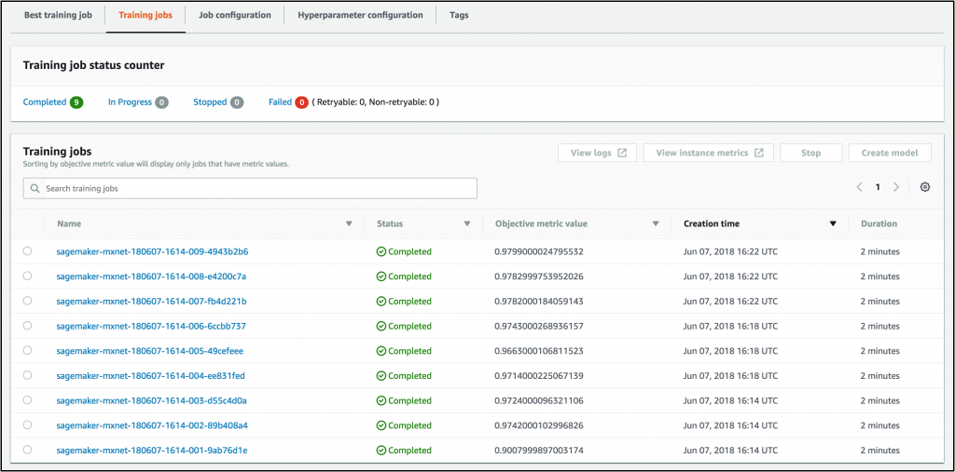Select radio for job 006-6ccbb737
Image resolution: width=955 pixels, height=472 pixels.
(x=27, y=326)
